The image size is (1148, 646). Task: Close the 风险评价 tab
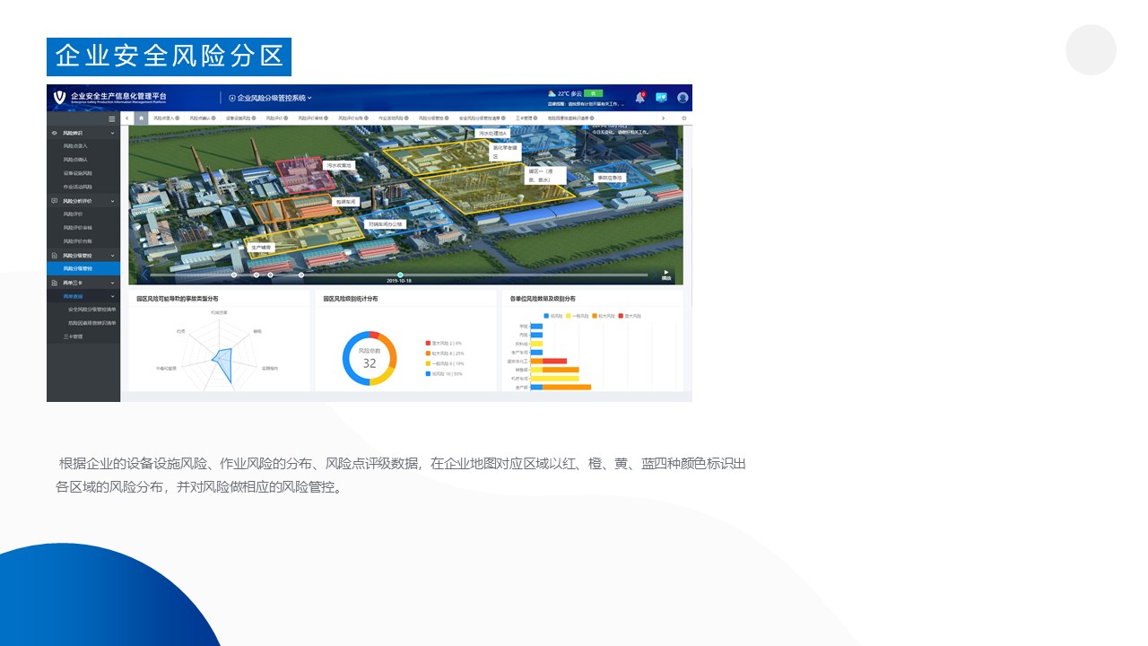(285, 118)
